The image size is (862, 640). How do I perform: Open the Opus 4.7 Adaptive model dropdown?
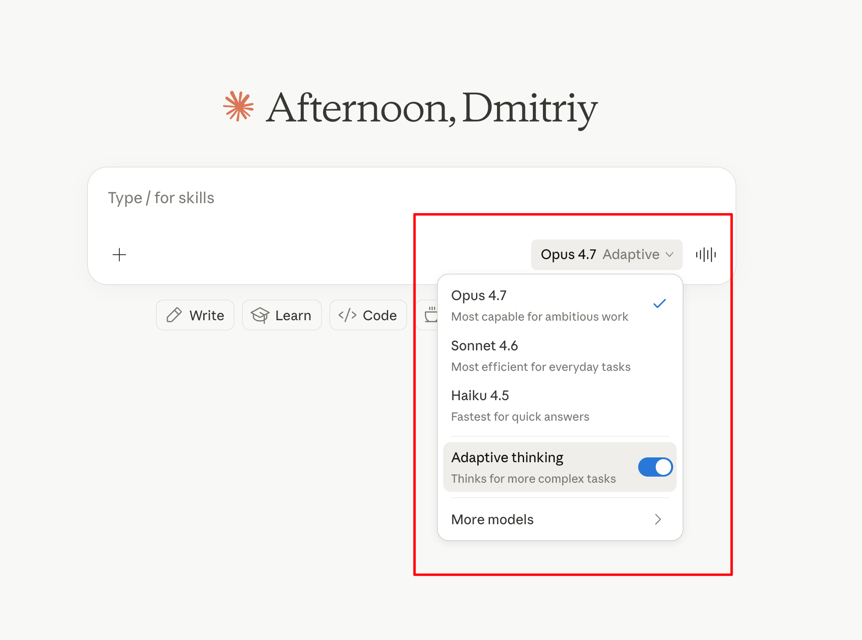coord(607,255)
